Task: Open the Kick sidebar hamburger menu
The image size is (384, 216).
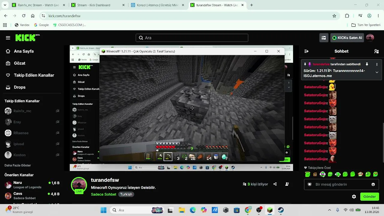Action: click(x=8, y=38)
